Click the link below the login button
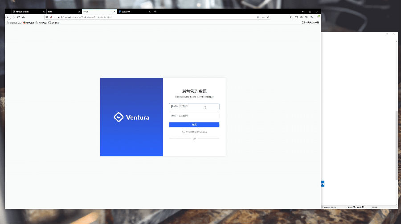This screenshot has width=401, height=224. coord(194,132)
